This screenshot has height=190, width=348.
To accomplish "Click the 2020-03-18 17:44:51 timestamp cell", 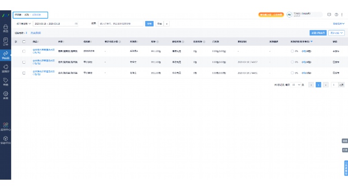I will (x=247, y=73).
